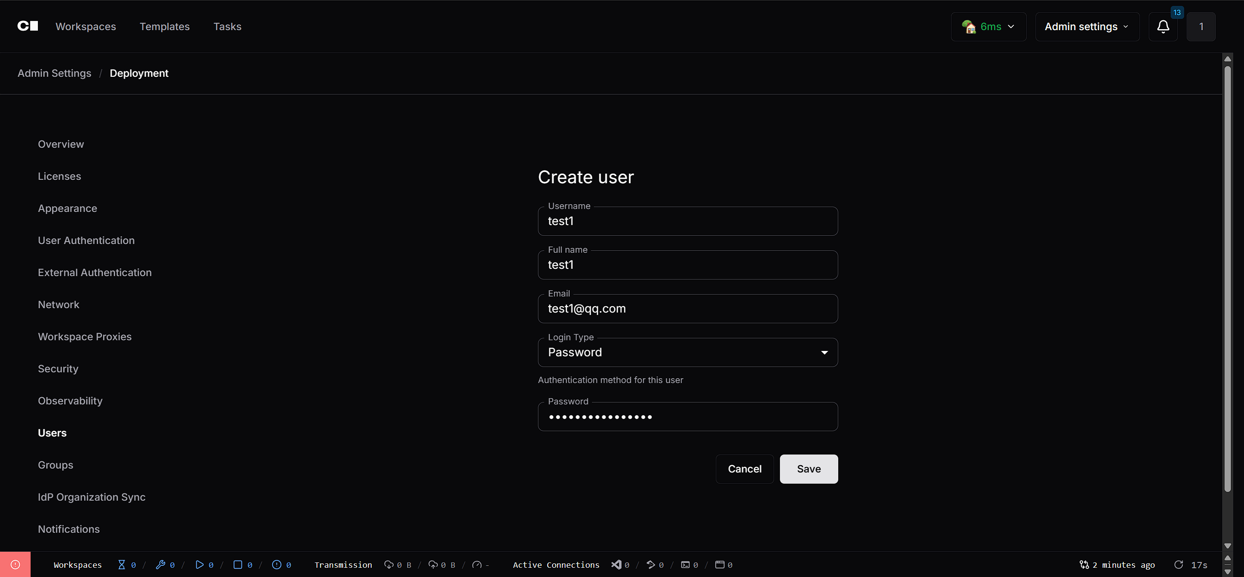Click the stopped workspaces square icon
Image resolution: width=1244 pixels, height=577 pixels.
click(238, 564)
